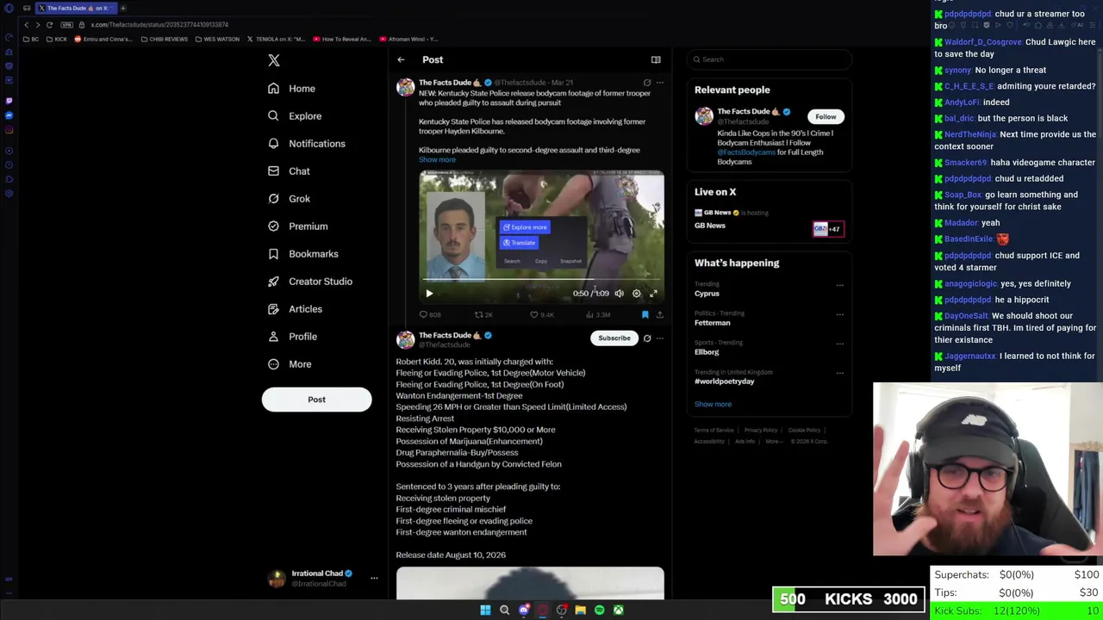Open Profile in X sidebar

pyautogui.click(x=292, y=337)
